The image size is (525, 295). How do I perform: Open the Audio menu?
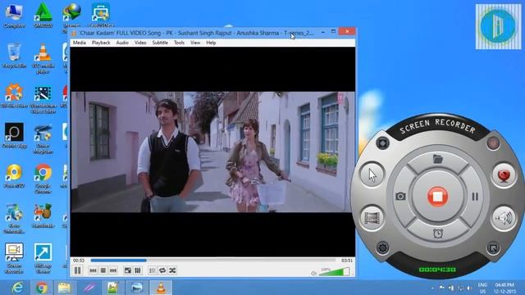pyautogui.click(x=122, y=43)
